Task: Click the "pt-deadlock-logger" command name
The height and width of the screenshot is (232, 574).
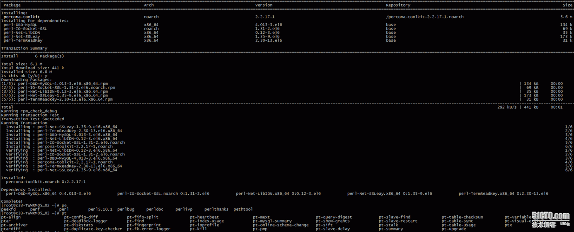Action: point(86,221)
